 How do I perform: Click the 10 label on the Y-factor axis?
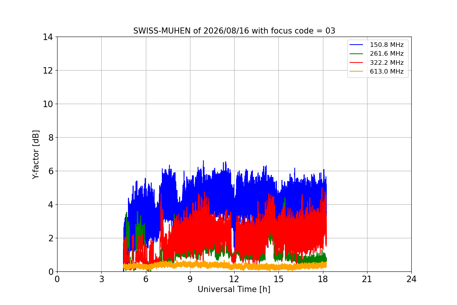[48, 104]
